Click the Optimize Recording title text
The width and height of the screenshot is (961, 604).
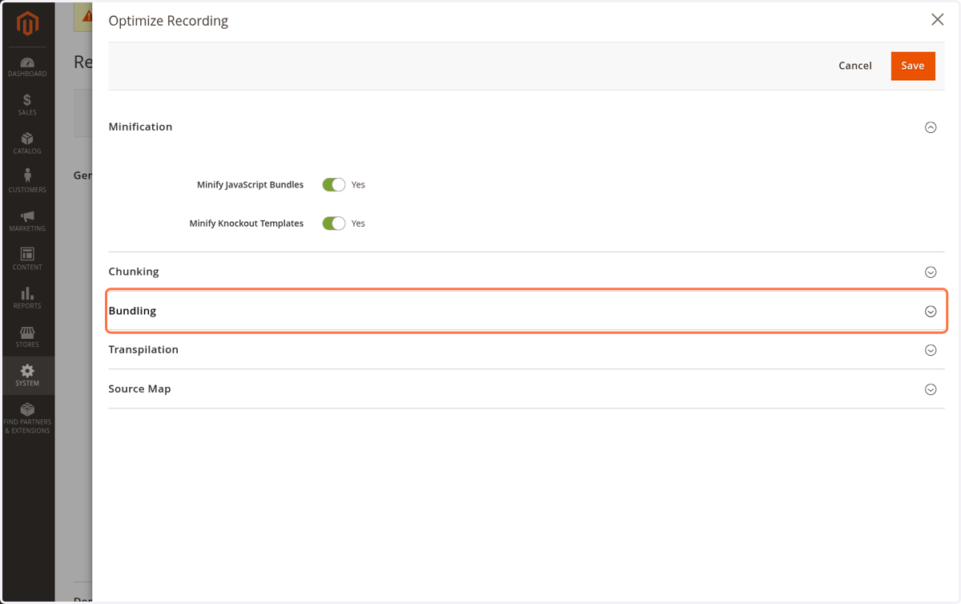coord(168,21)
